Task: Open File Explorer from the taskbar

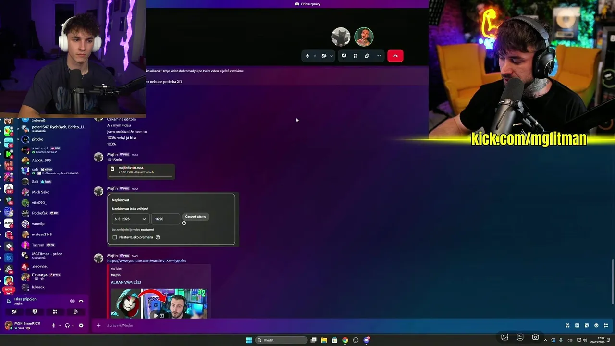Action: point(324,340)
